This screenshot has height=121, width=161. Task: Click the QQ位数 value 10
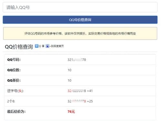[69, 70]
